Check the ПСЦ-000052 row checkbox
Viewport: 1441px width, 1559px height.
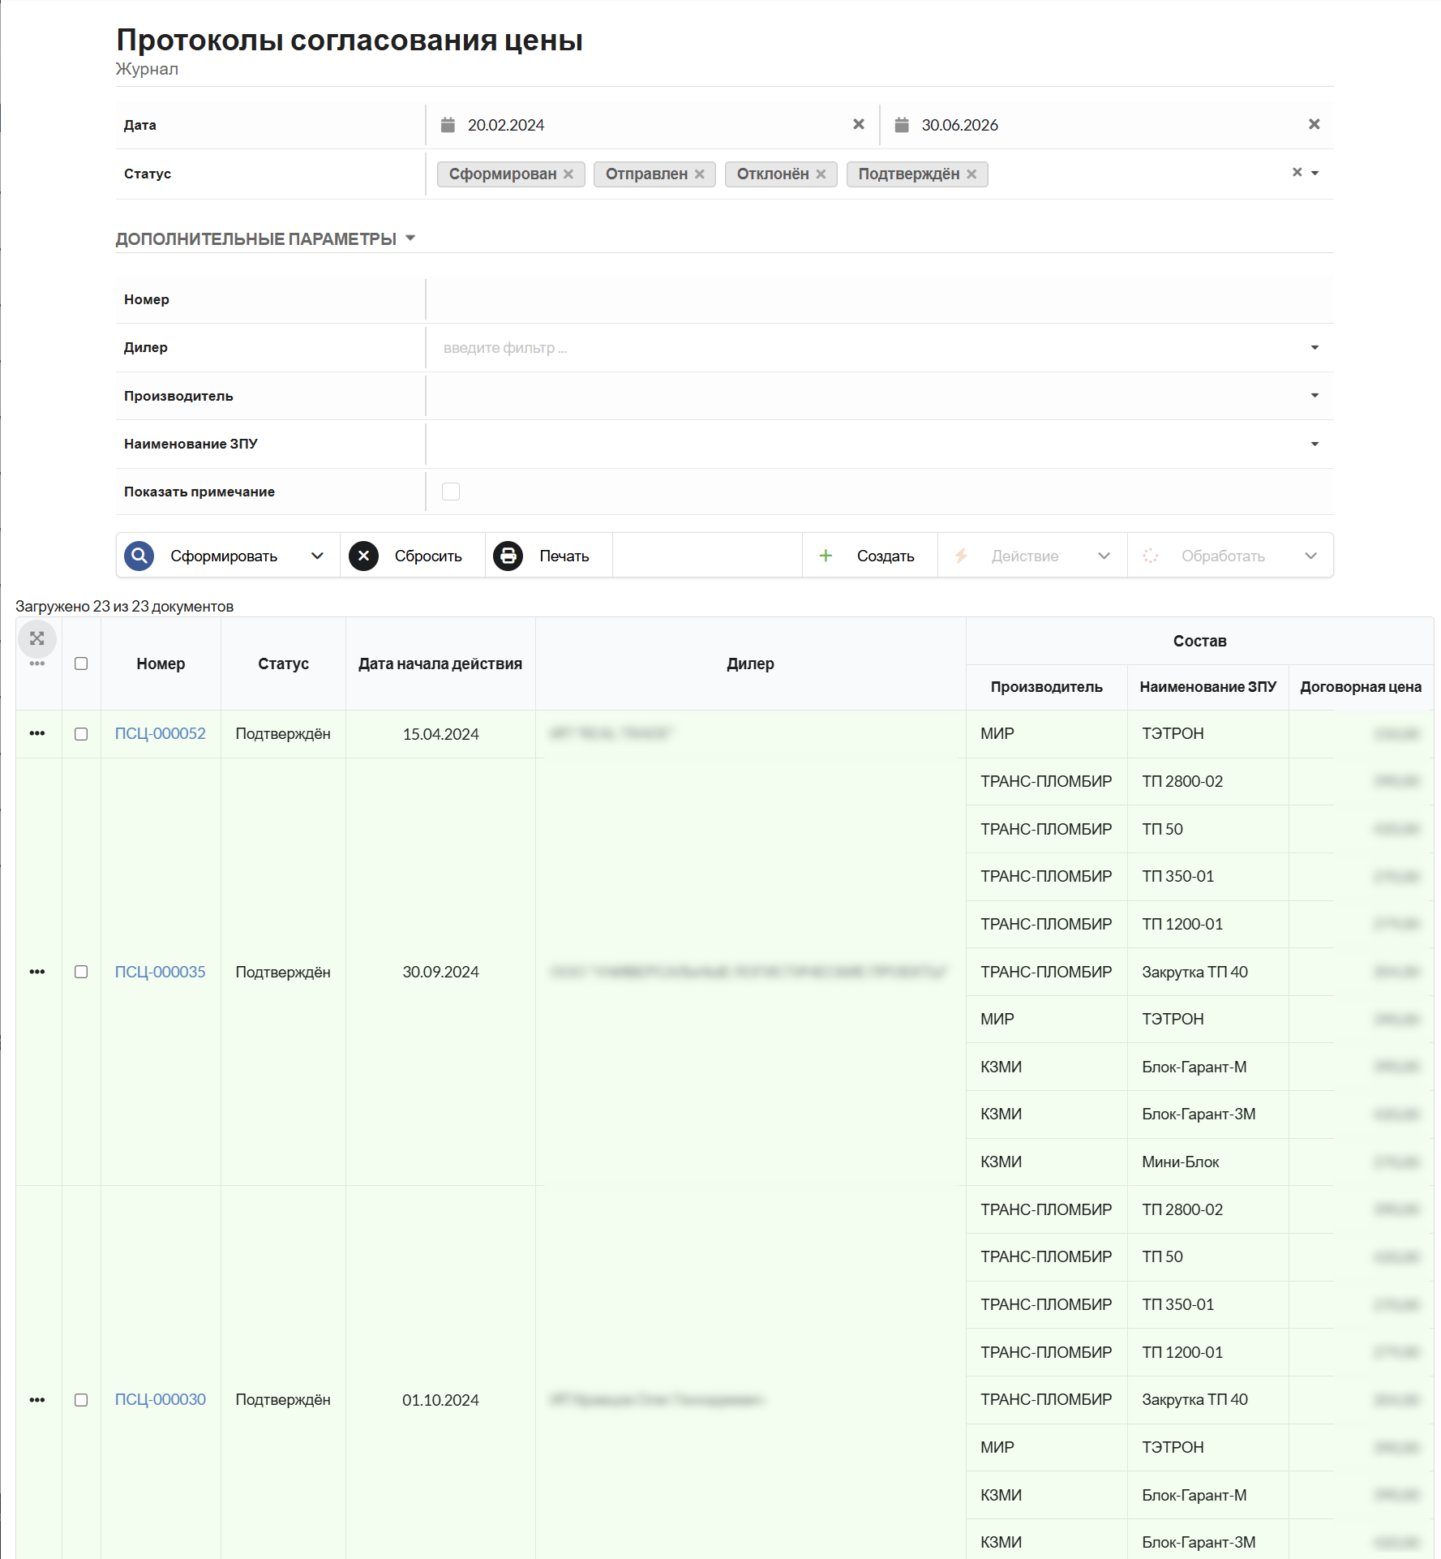click(81, 734)
